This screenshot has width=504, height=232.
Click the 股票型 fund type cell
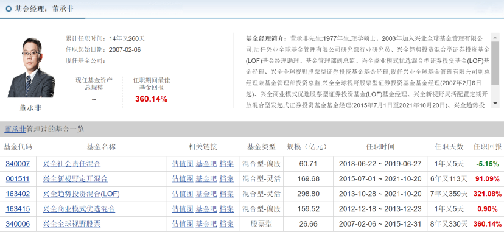(x=261, y=224)
